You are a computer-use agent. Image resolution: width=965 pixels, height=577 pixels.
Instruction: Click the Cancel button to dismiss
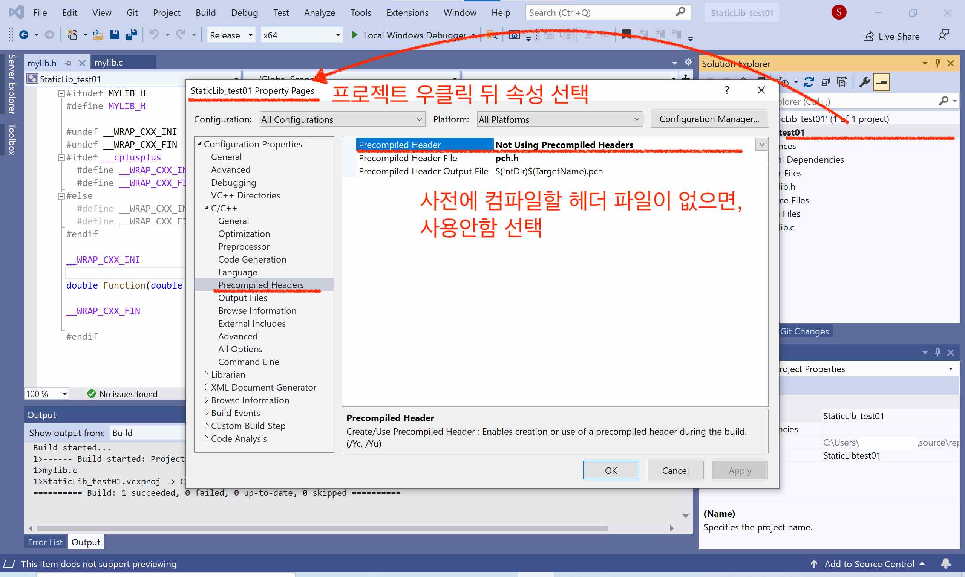[675, 470]
